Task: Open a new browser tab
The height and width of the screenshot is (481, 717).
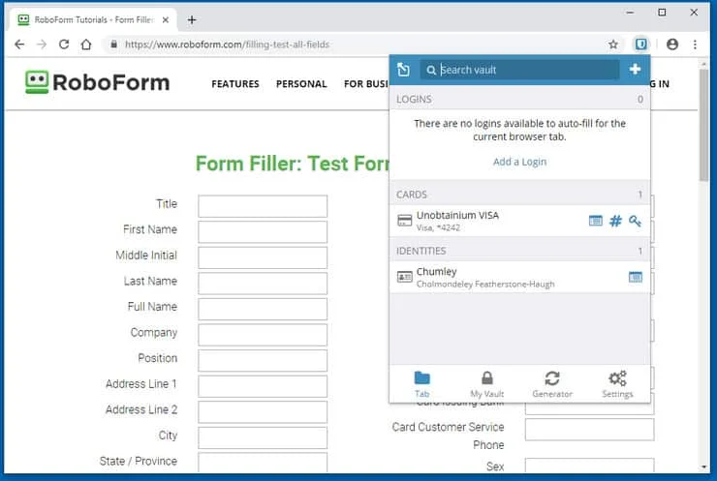Action: pyautogui.click(x=192, y=19)
